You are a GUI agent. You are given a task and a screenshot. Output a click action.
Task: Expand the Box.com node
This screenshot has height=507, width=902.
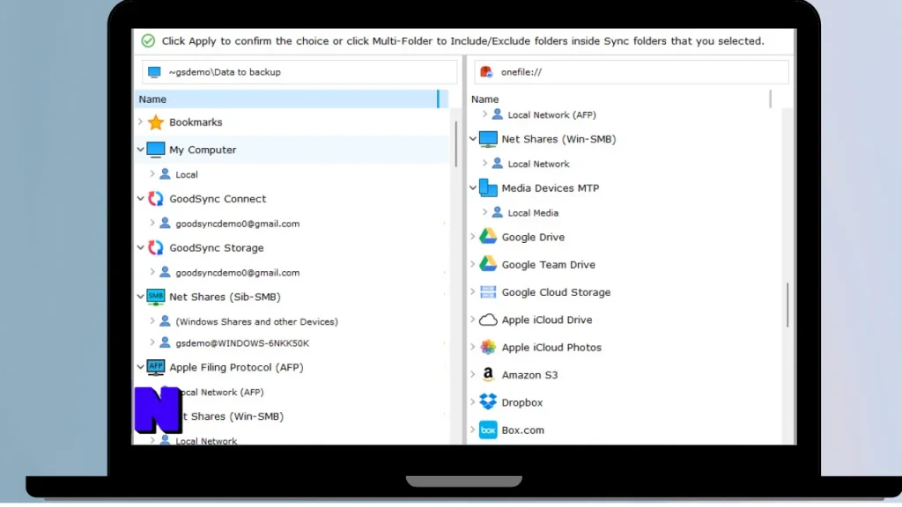[473, 430]
